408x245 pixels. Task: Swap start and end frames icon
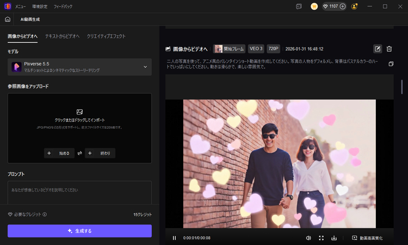(x=79, y=153)
